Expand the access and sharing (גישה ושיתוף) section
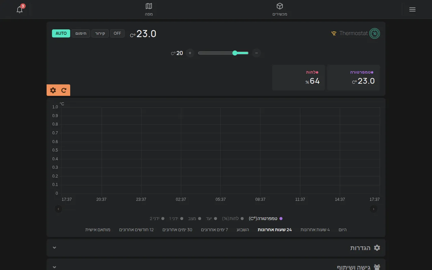 (216, 265)
